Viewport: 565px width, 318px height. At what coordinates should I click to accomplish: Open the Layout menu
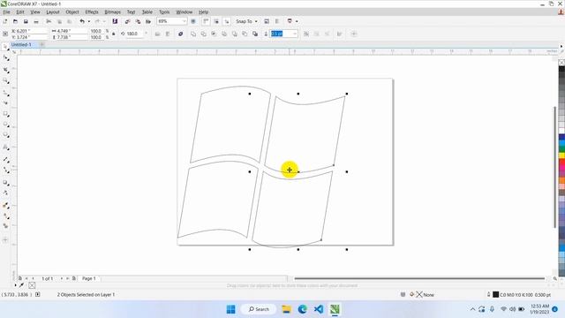[53, 11]
